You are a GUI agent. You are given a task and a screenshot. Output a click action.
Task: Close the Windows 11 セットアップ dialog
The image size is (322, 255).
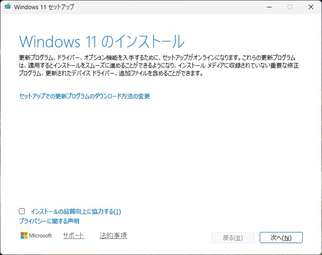(311, 7)
